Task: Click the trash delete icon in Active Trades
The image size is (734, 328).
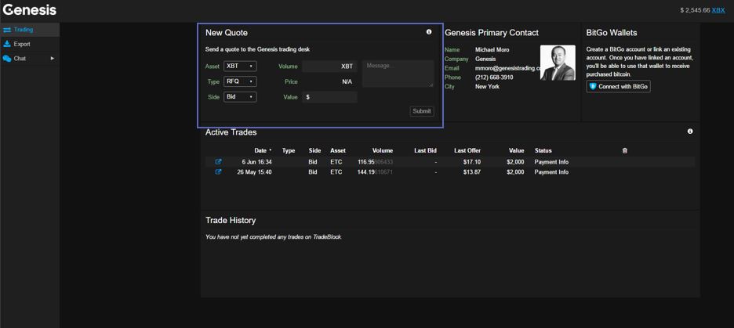Action: (624, 150)
